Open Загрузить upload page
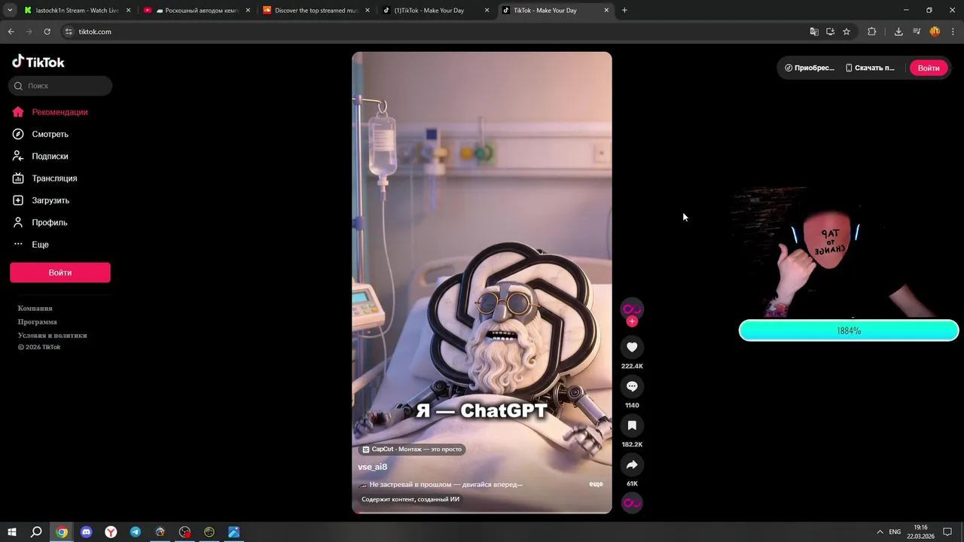 pyautogui.click(x=41, y=200)
